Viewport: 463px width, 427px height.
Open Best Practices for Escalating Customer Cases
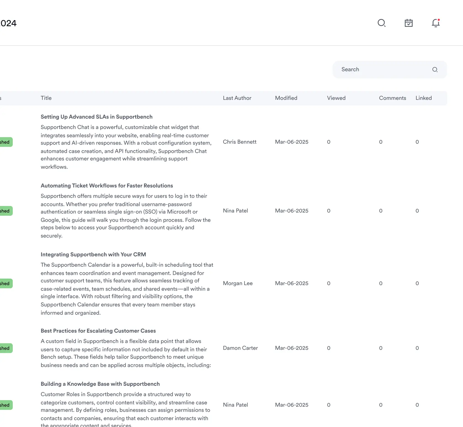click(98, 331)
